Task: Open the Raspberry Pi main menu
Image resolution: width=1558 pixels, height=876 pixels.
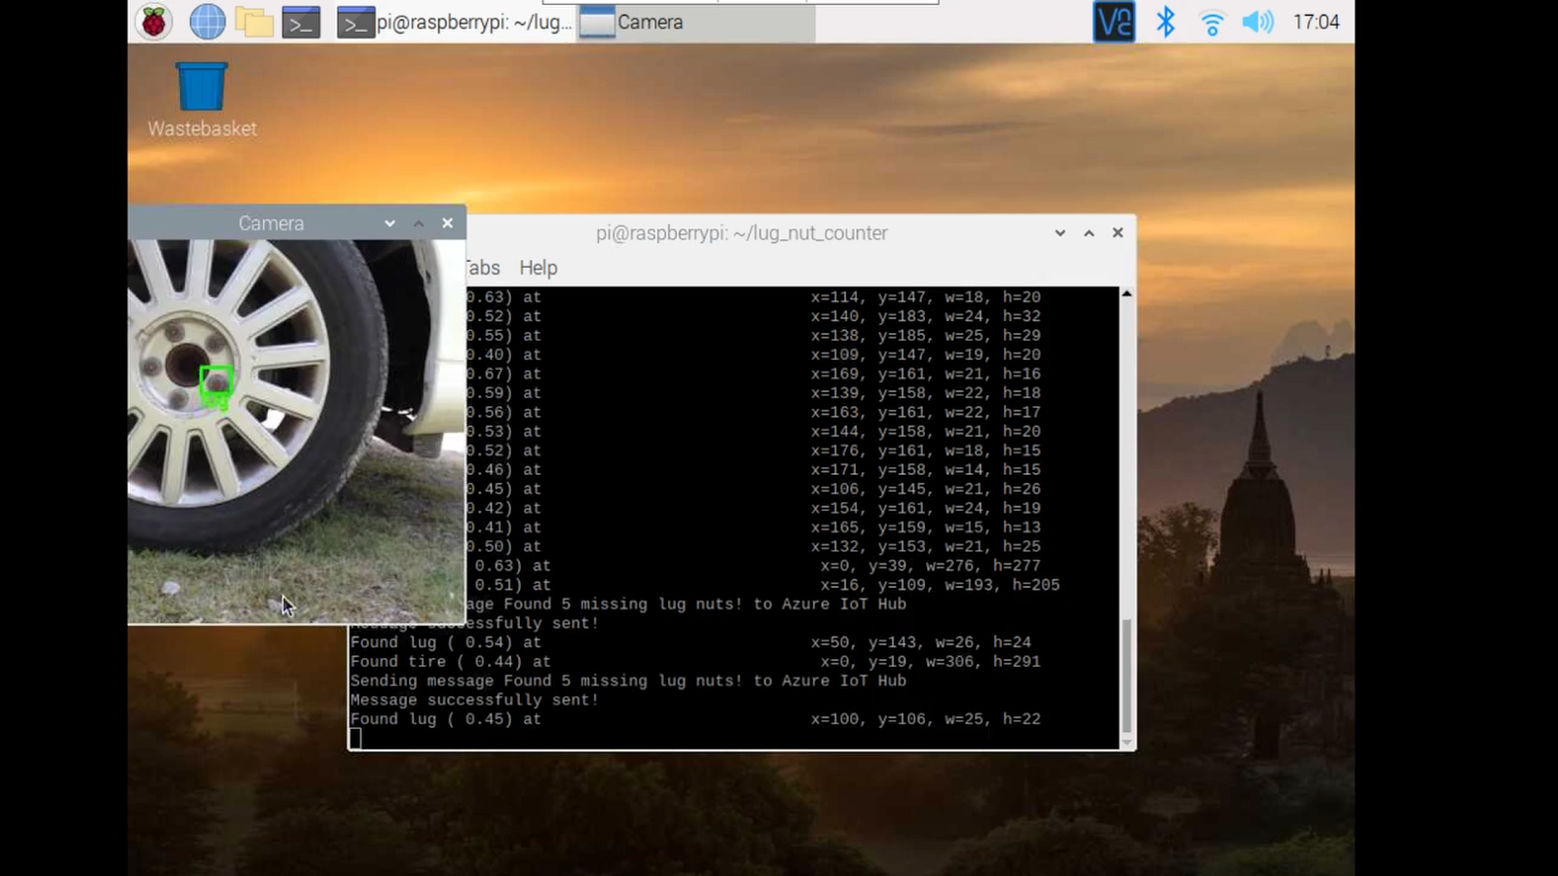Action: point(153,21)
